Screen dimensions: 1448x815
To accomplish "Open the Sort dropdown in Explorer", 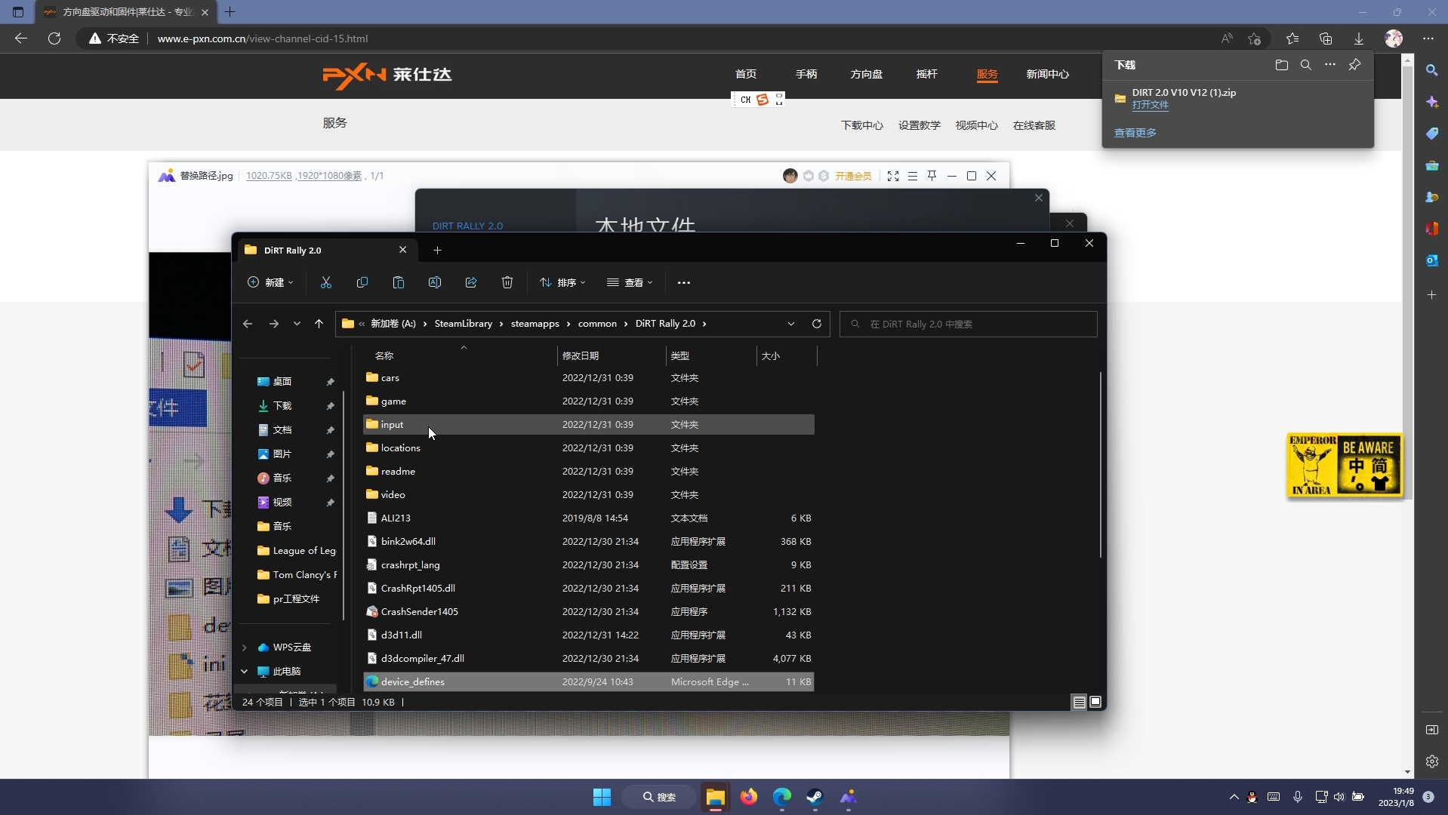I will tap(562, 282).
